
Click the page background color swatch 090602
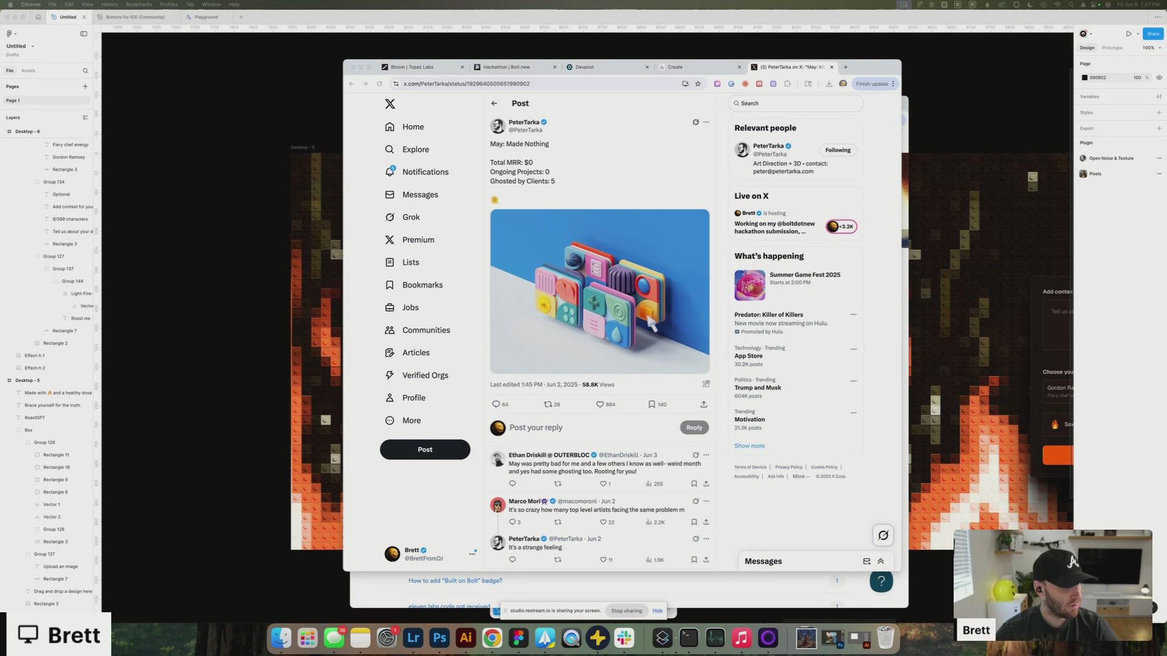click(x=1084, y=78)
